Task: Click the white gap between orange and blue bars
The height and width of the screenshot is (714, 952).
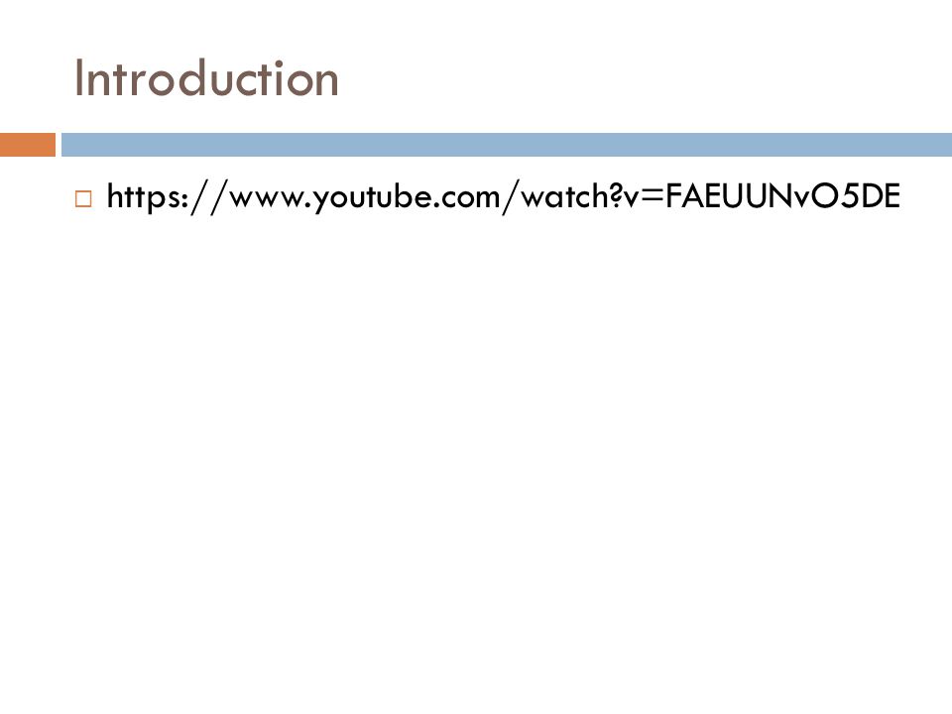Action: pyautogui.click(x=59, y=145)
